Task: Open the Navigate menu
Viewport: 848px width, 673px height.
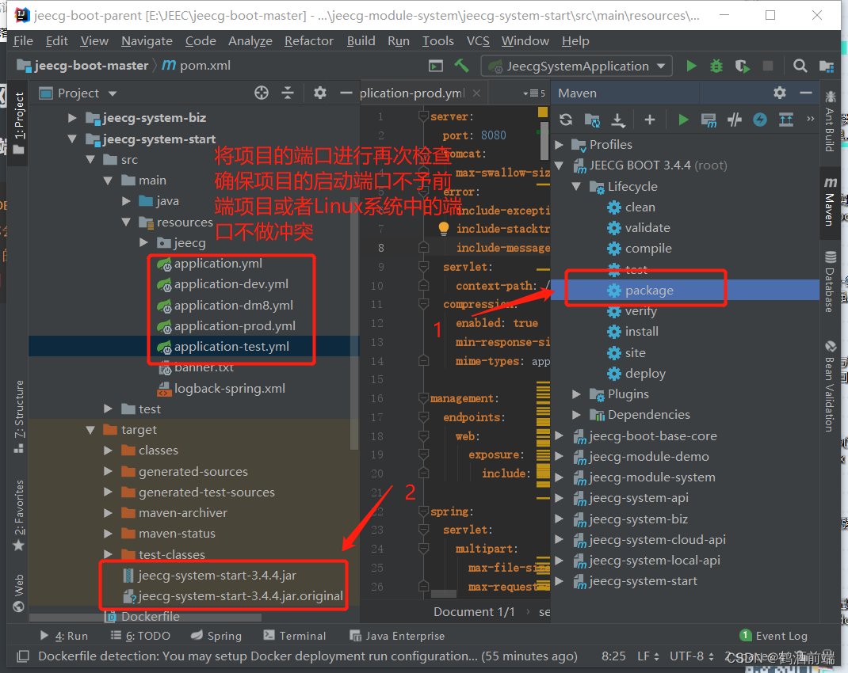Action: (147, 41)
